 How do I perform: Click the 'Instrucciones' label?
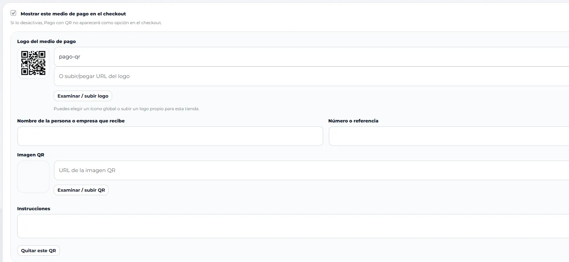pos(34,208)
